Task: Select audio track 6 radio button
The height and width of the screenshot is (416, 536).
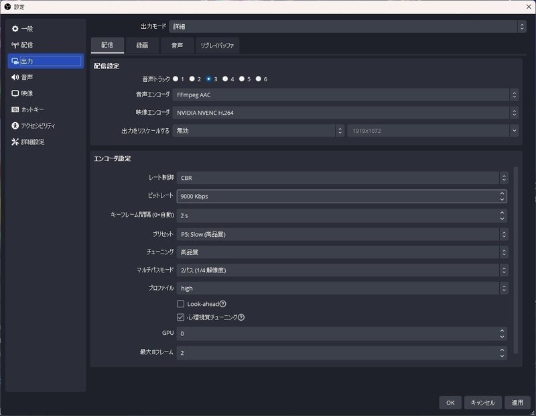Action: pos(259,79)
